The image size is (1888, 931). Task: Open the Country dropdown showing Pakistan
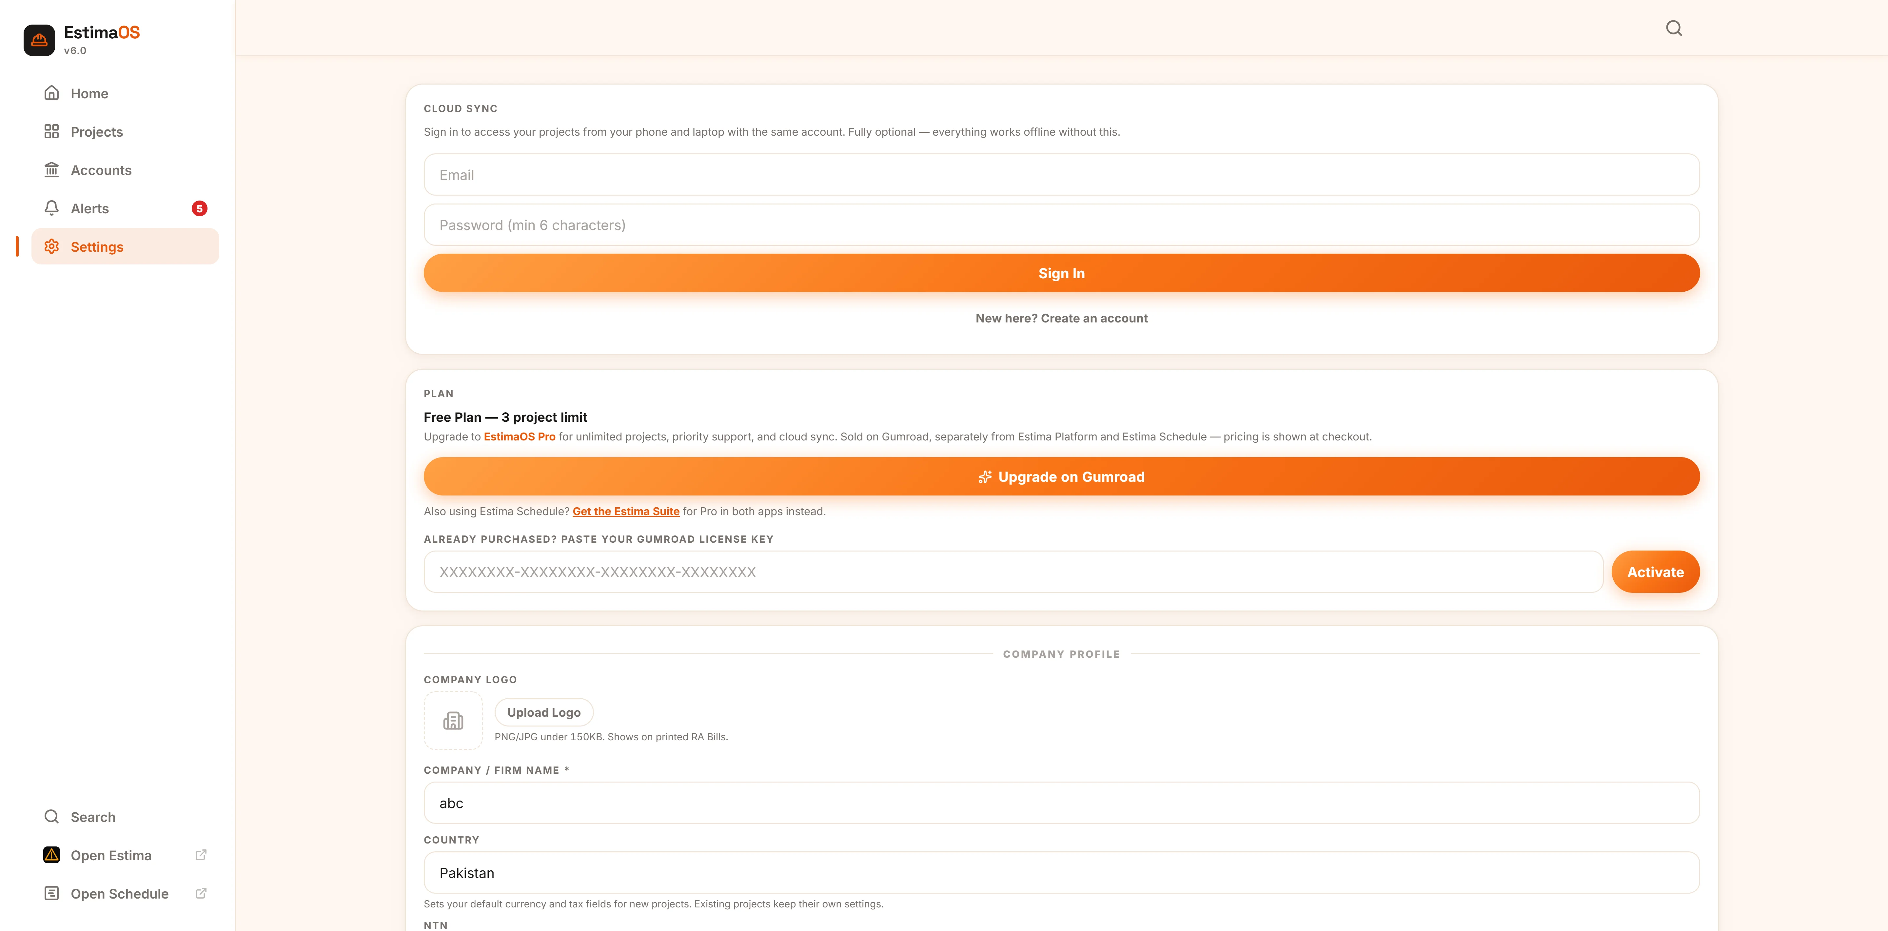click(x=1061, y=872)
